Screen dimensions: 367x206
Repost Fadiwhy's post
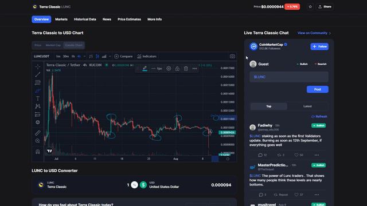pos(279,155)
